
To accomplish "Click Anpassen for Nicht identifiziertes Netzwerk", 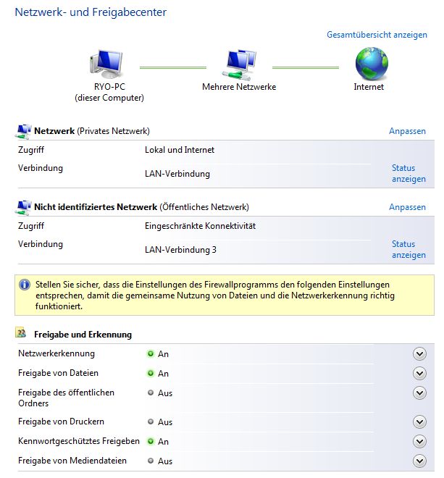I will tap(407, 207).
